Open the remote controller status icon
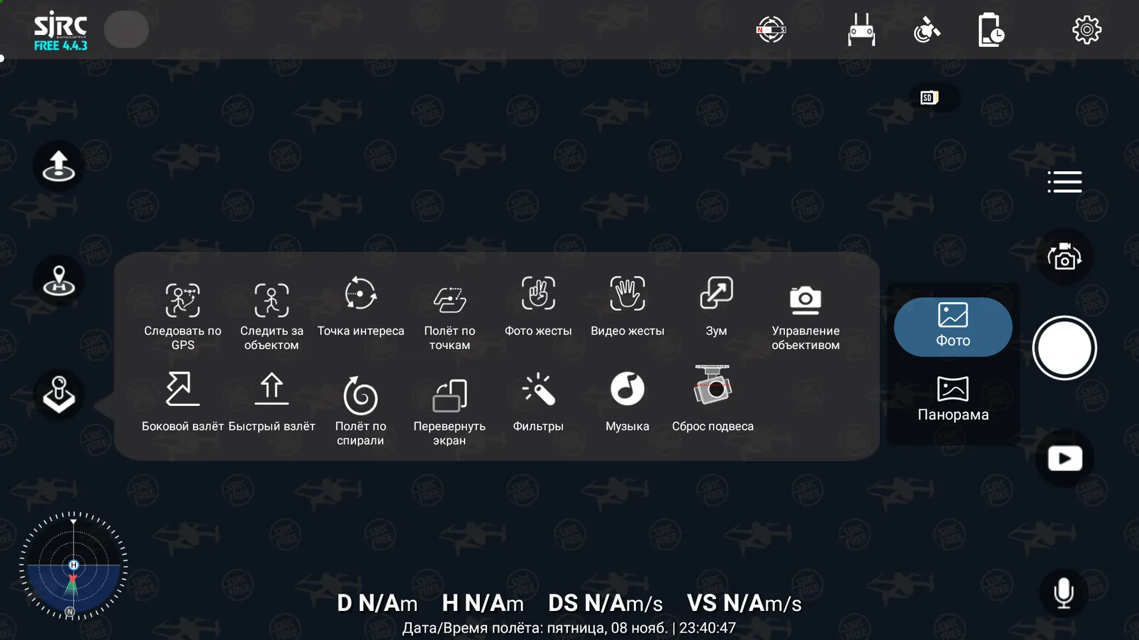The width and height of the screenshot is (1139, 640). click(861, 30)
